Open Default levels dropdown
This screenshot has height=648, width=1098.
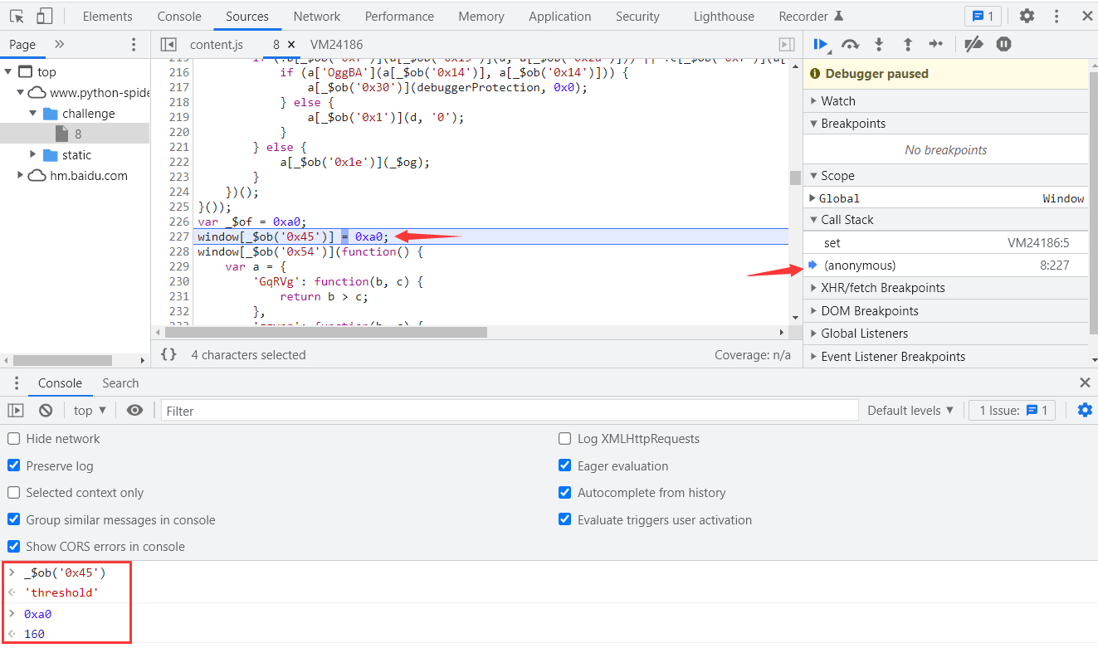click(910, 410)
